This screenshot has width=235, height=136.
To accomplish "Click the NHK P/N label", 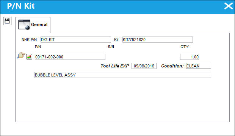I will [x=30, y=40].
